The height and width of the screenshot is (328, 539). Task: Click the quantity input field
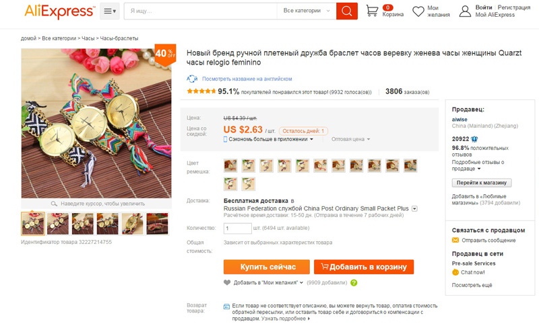pos(238,228)
